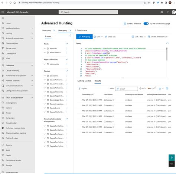Select the second New query tab
176x174 pixels.
pyautogui.click(x=63, y=30)
